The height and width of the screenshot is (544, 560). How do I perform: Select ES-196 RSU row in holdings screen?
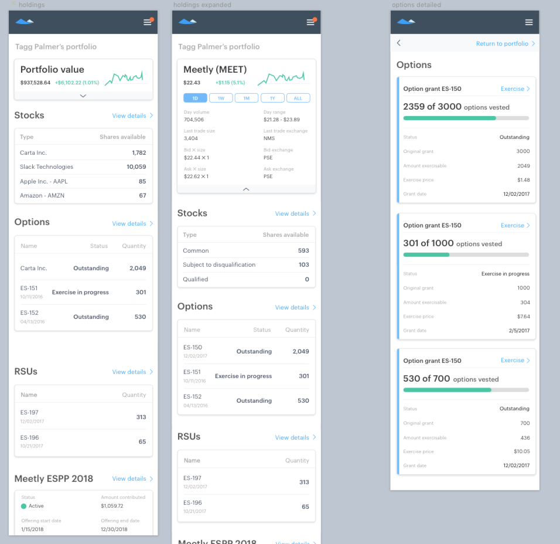tap(83, 441)
